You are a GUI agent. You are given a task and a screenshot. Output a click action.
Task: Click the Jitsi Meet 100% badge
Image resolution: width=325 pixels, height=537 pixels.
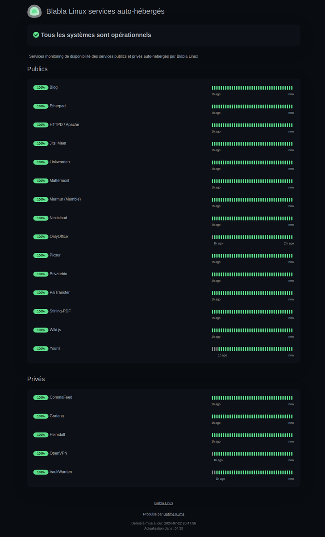(x=41, y=144)
